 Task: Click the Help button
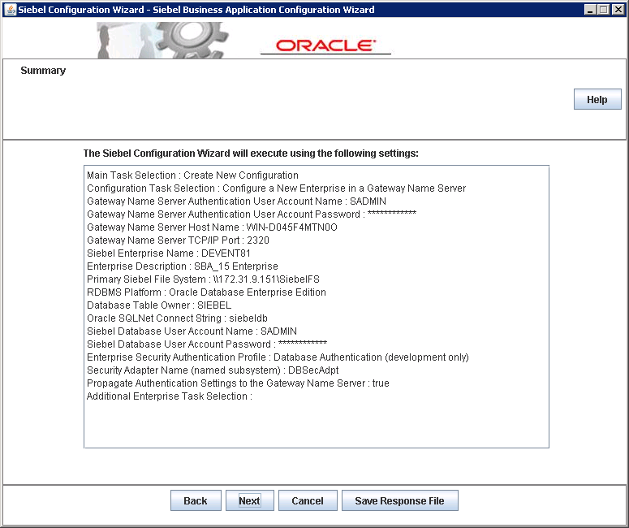tap(597, 99)
